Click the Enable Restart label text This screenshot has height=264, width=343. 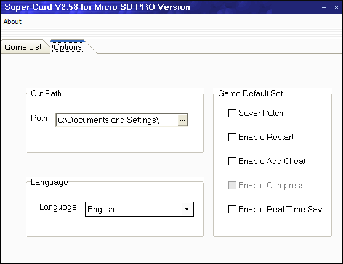coord(265,138)
